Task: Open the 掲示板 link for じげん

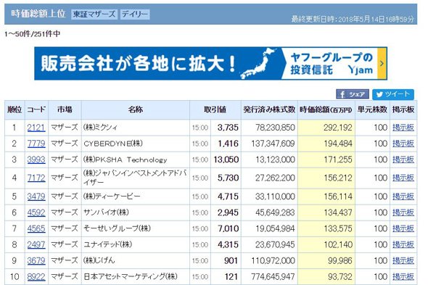Action: [x=403, y=260]
